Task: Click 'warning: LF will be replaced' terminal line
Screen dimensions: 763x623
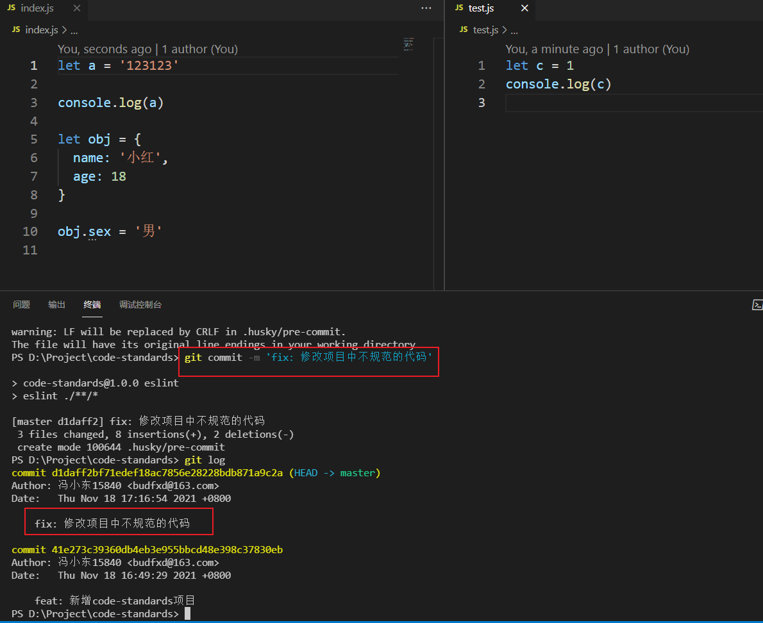Action: [179, 331]
